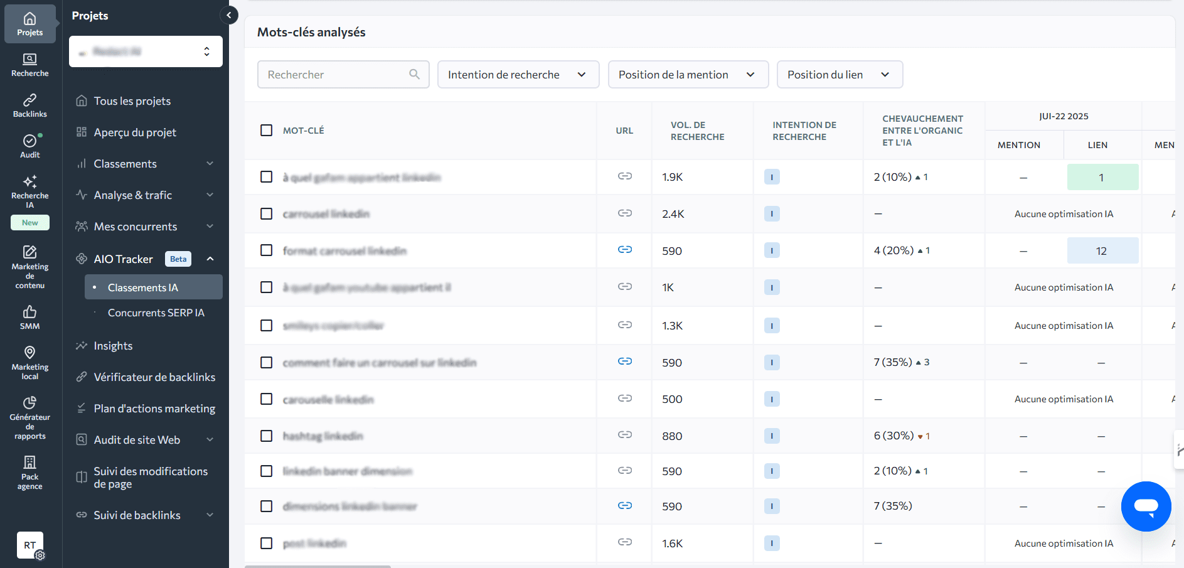Image resolution: width=1184 pixels, height=568 pixels.
Task: Click blue link position cell 12
Action: (x=1102, y=250)
